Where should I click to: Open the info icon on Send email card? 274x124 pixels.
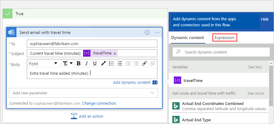147,32
